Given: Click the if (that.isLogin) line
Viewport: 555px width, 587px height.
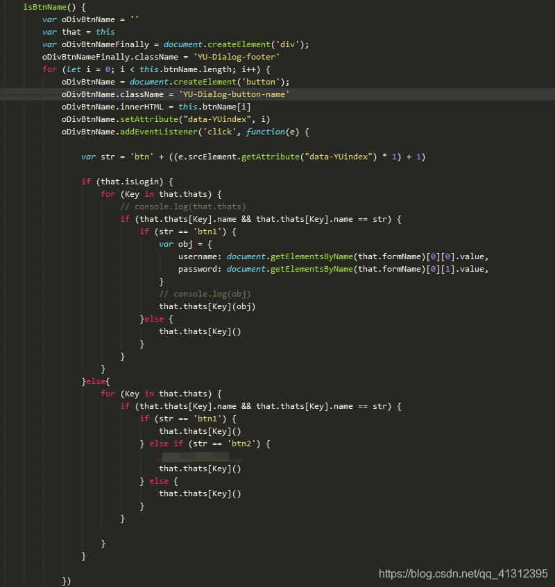Looking at the screenshot, I should 128,182.
